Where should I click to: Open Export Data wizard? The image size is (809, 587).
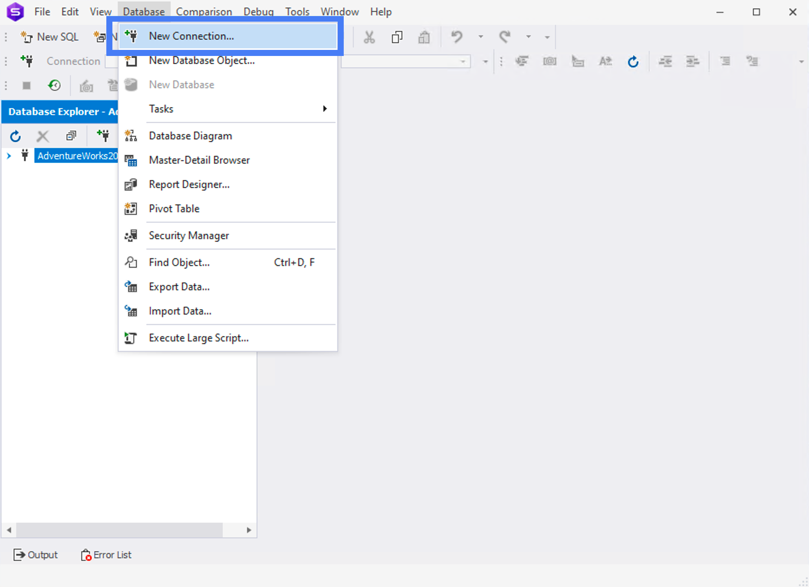click(x=179, y=287)
